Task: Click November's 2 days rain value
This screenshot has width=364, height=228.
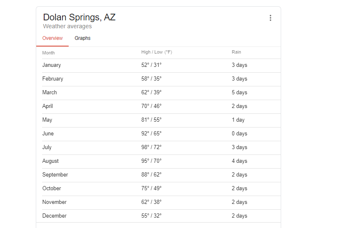Action: [x=239, y=202]
